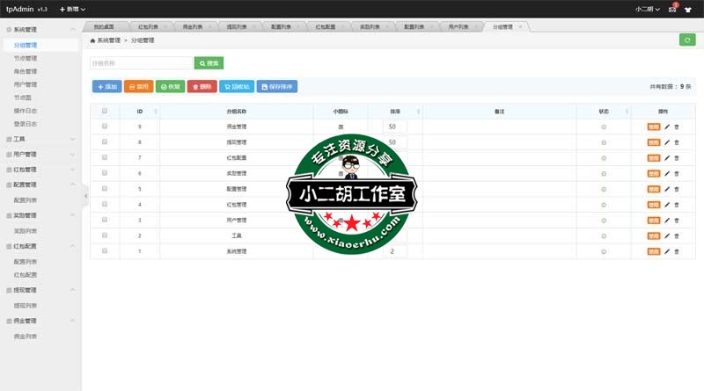Click trash delete icon for row ID 8
704x391 pixels.
tap(677, 142)
